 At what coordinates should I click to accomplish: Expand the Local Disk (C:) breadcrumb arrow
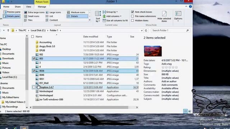[x=48, y=30]
